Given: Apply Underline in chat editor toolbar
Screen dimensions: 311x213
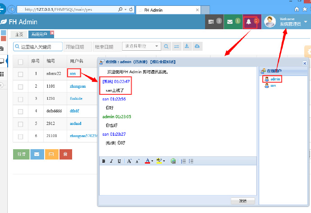Looking at the screenshot, I should point(119,161).
